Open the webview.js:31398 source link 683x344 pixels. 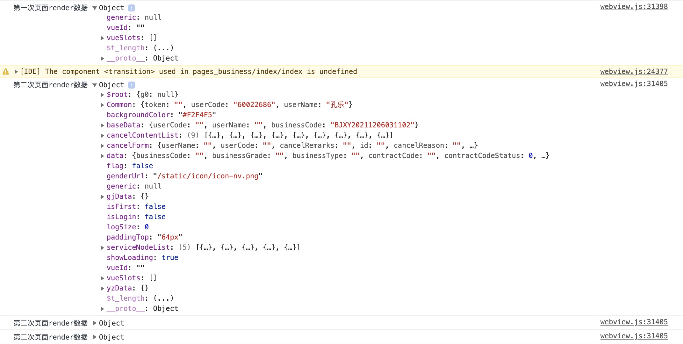(634, 7)
